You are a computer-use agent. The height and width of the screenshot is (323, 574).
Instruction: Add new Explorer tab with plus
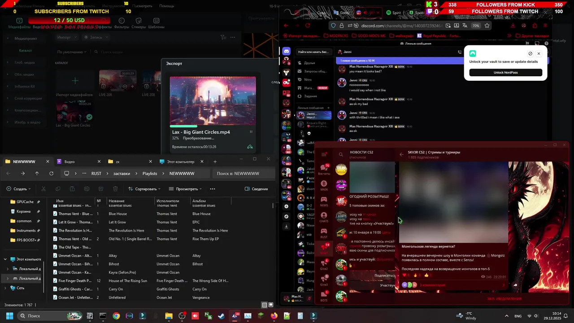click(215, 161)
